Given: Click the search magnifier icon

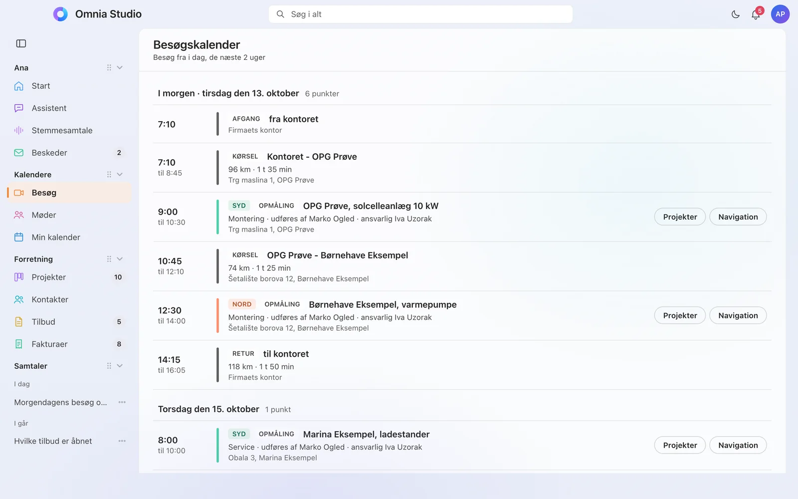Looking at the screenshot, I should click(280, 14).
